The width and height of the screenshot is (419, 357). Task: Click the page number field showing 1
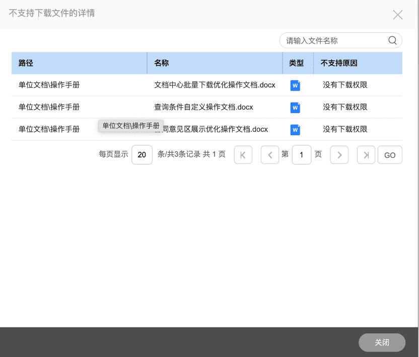tap(302, 155)
